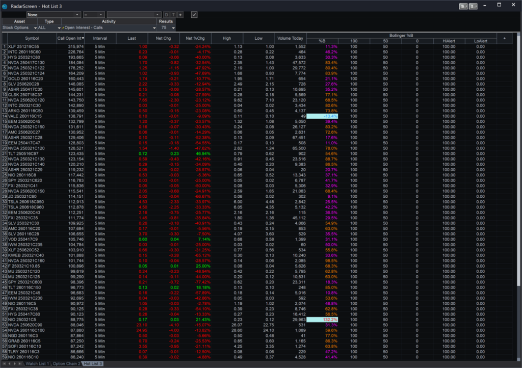Select the highlighted 132.2% Bollinger cell

coord(322,320)
